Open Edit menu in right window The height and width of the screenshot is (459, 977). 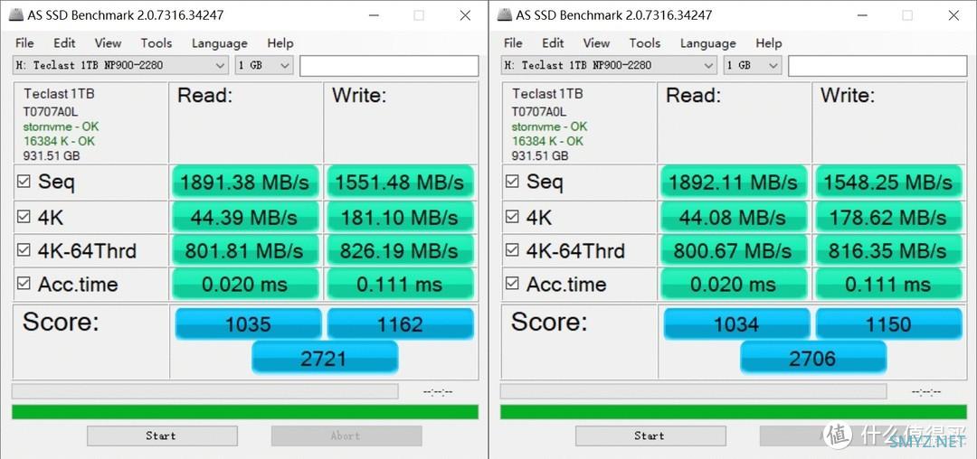(553, 42)
